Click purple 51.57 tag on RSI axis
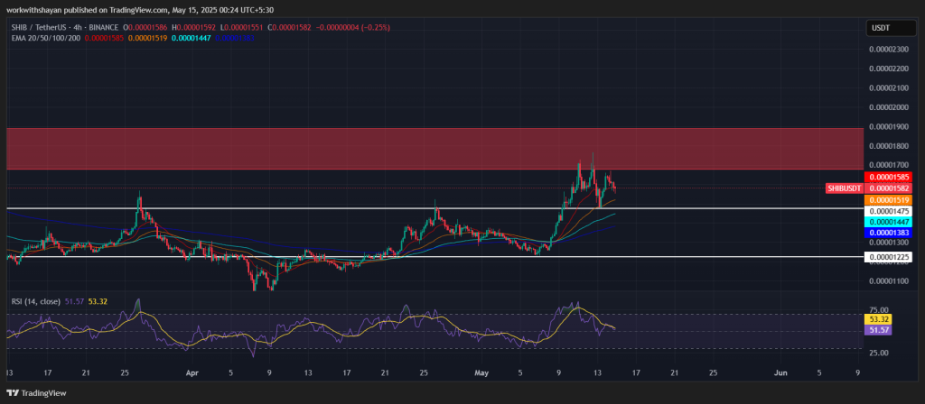The height and width of the screenshot is (404, 925). pos(878,330)
